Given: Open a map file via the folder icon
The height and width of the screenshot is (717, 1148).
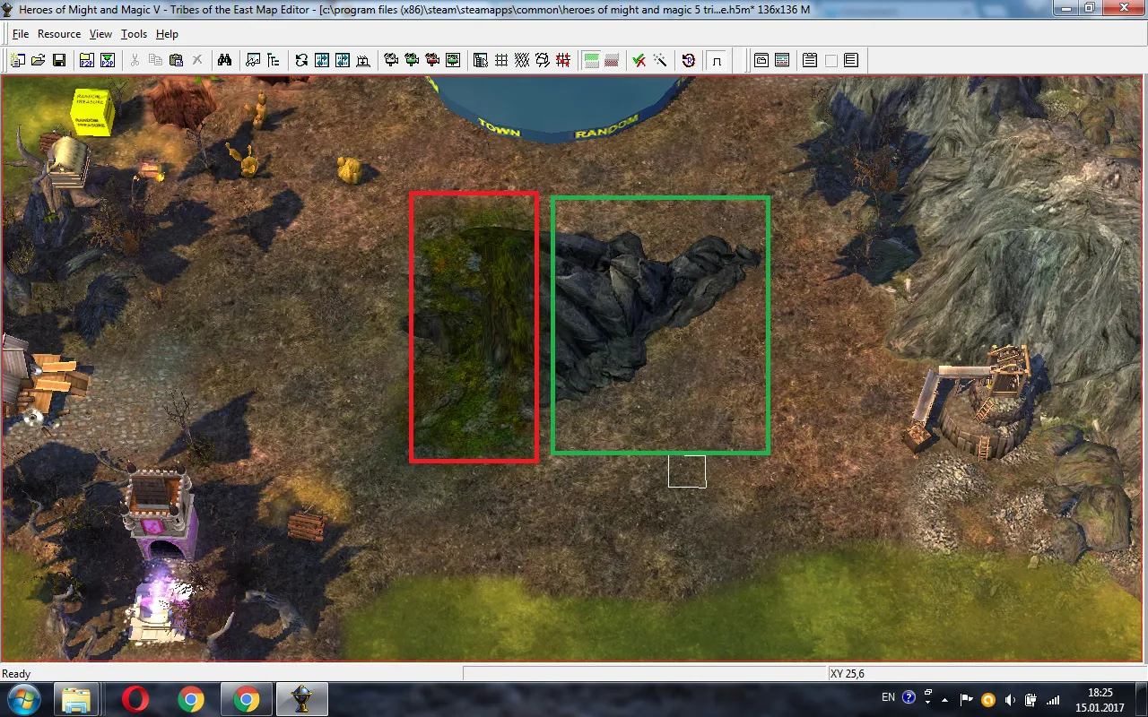Looking at the screenshot, I should [x=38, y=60].
